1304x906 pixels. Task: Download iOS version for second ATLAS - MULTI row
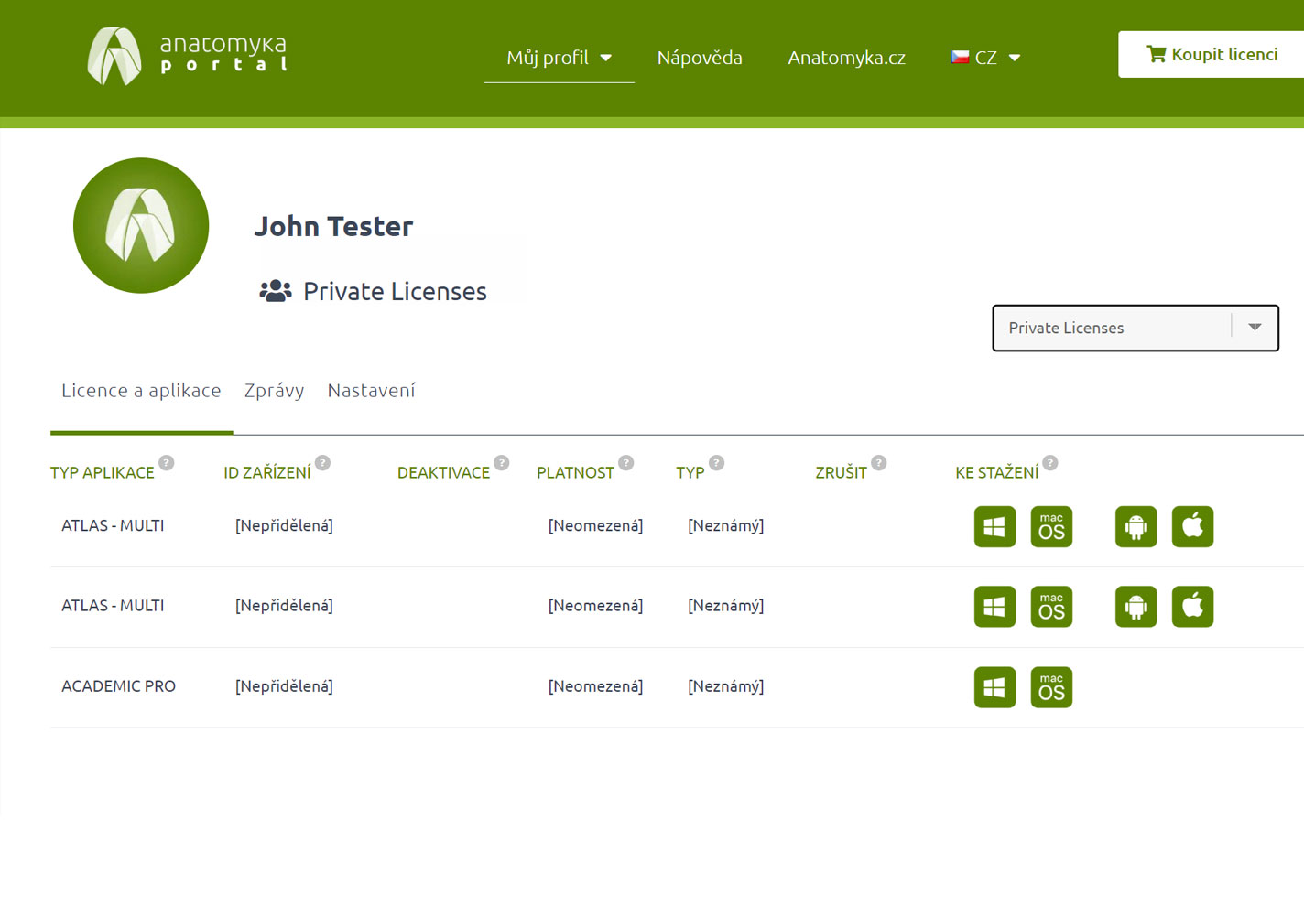[1192, 607]
